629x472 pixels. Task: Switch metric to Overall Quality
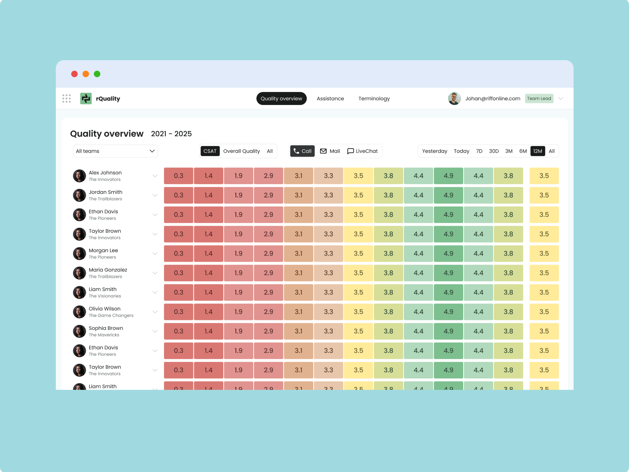click(241, 151)
